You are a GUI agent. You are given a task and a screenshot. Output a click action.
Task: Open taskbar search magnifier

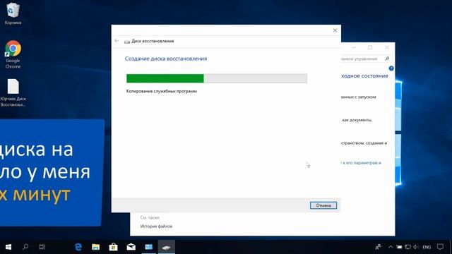25,247
